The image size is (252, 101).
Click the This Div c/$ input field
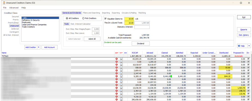(x=129, y=23)
